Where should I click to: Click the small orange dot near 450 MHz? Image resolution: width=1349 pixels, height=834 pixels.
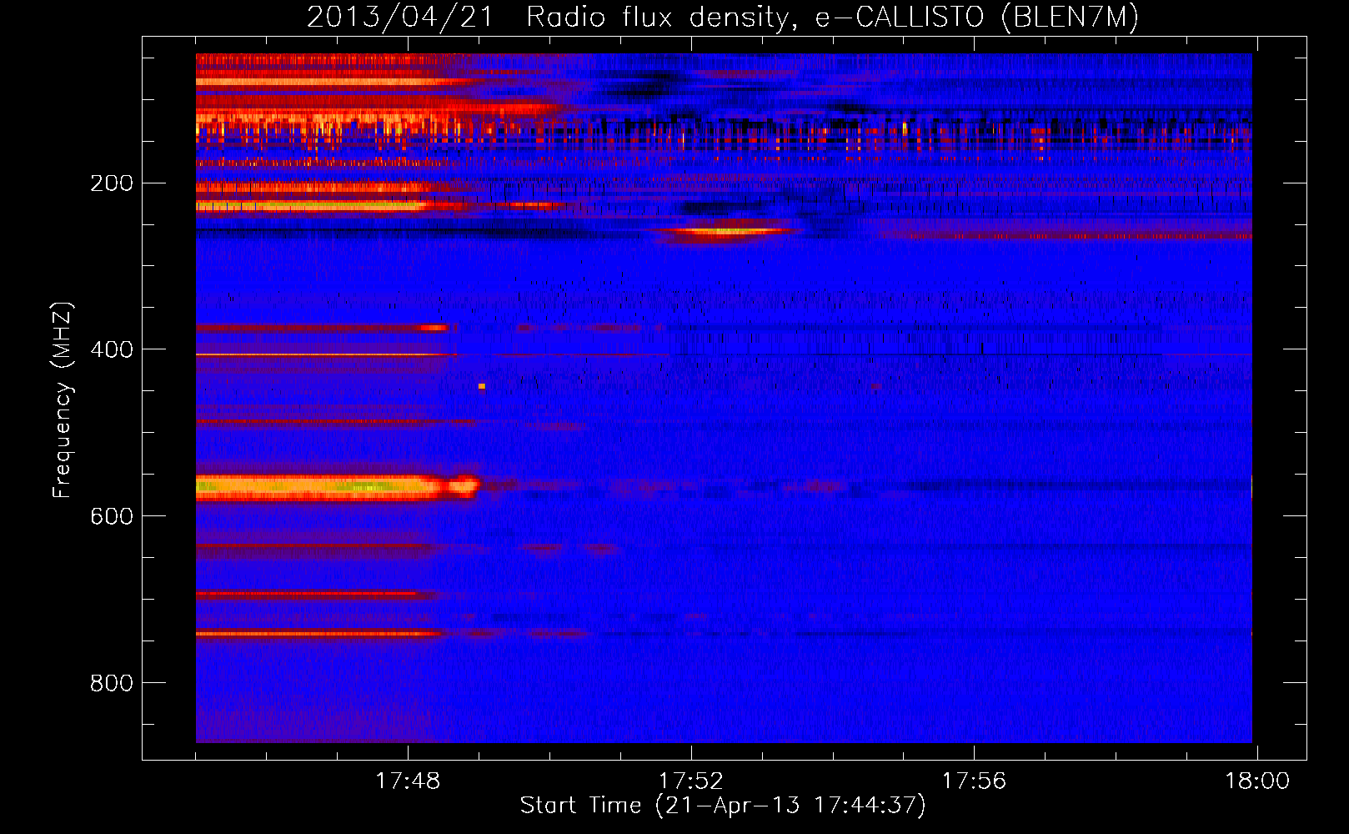(482, 386)
